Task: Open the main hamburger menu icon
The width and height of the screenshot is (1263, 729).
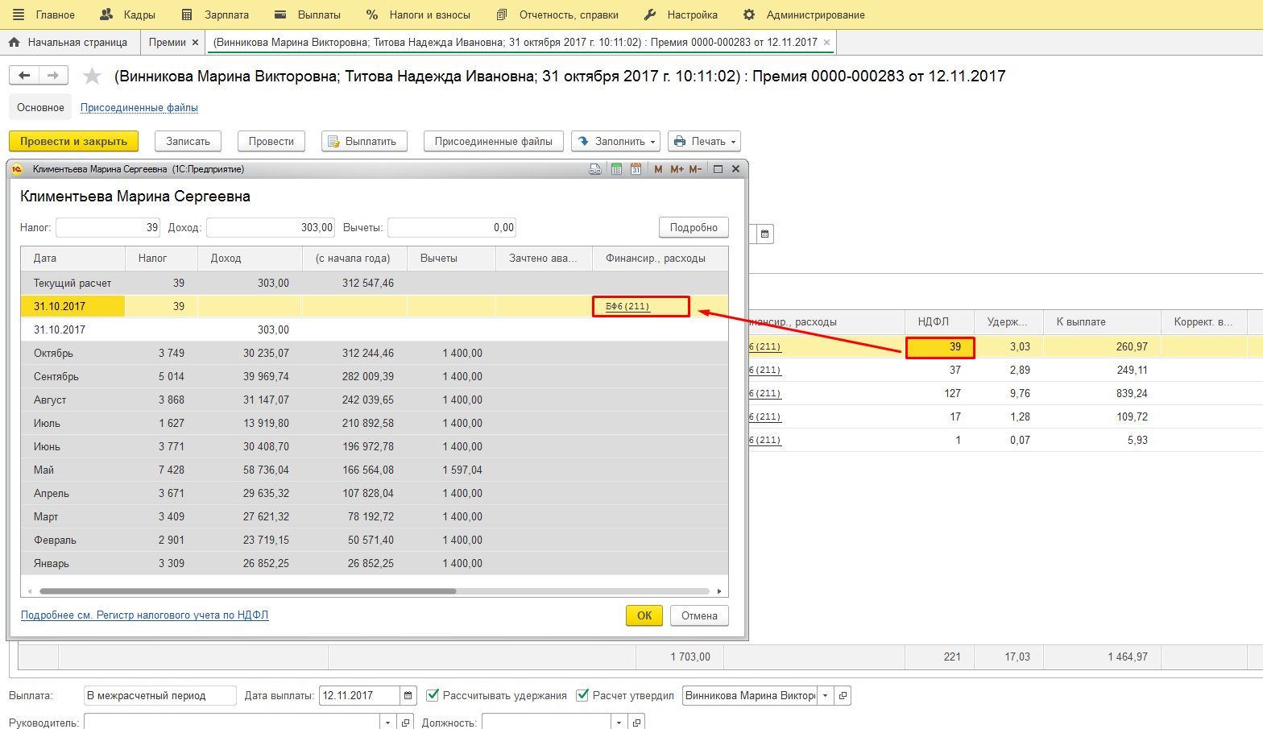Action: 19,14
